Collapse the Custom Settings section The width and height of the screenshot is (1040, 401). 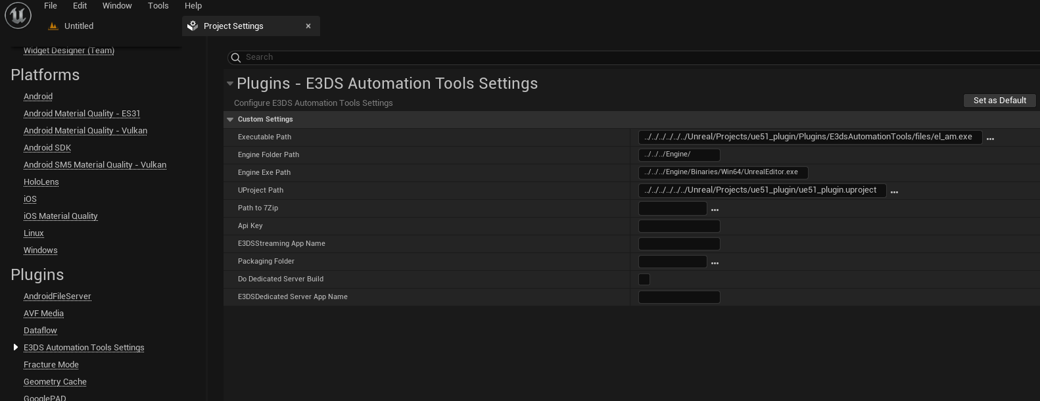coord(230,120)
